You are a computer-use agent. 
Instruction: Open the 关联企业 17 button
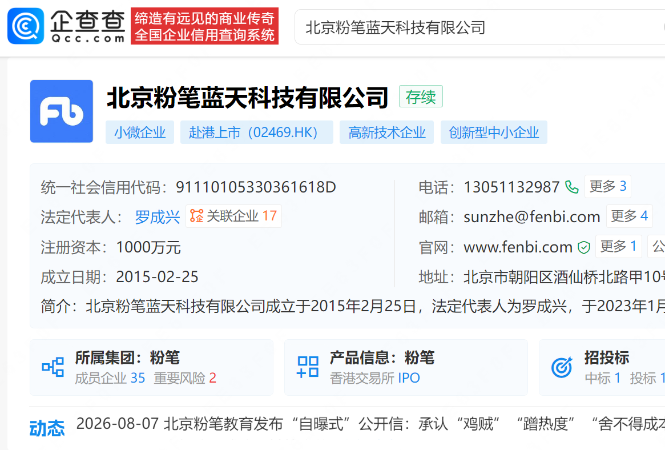[x=233, y=216]
